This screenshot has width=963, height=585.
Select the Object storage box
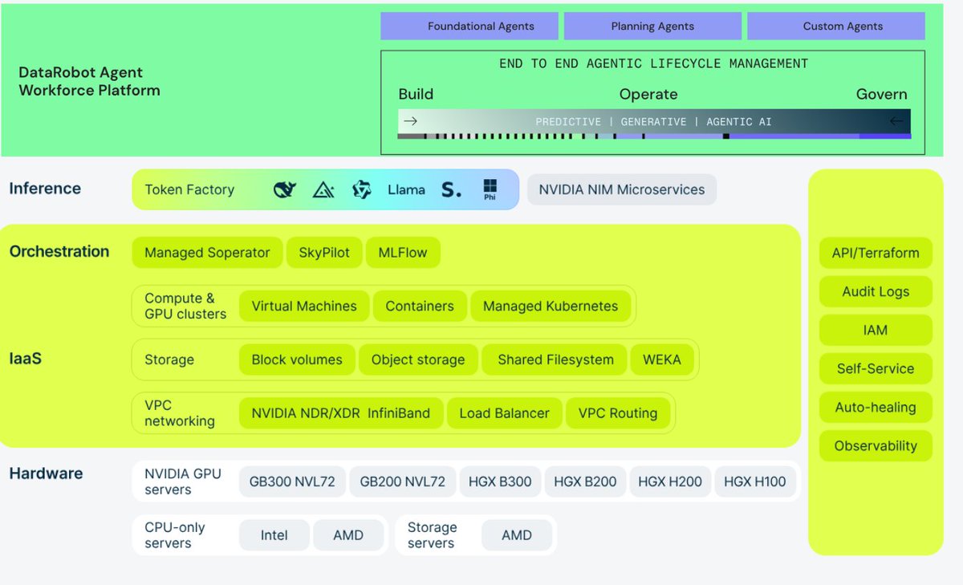coord(418,360)
